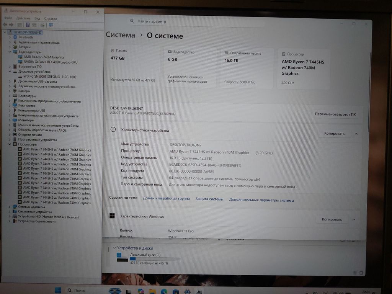The image size is (392, 294).
Task: Click Переименовать этот ПК button
Action: coord(335,114)
